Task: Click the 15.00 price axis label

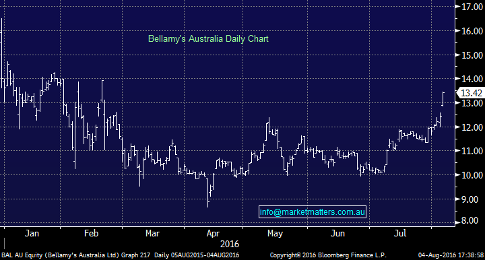Action: (472, 55)
